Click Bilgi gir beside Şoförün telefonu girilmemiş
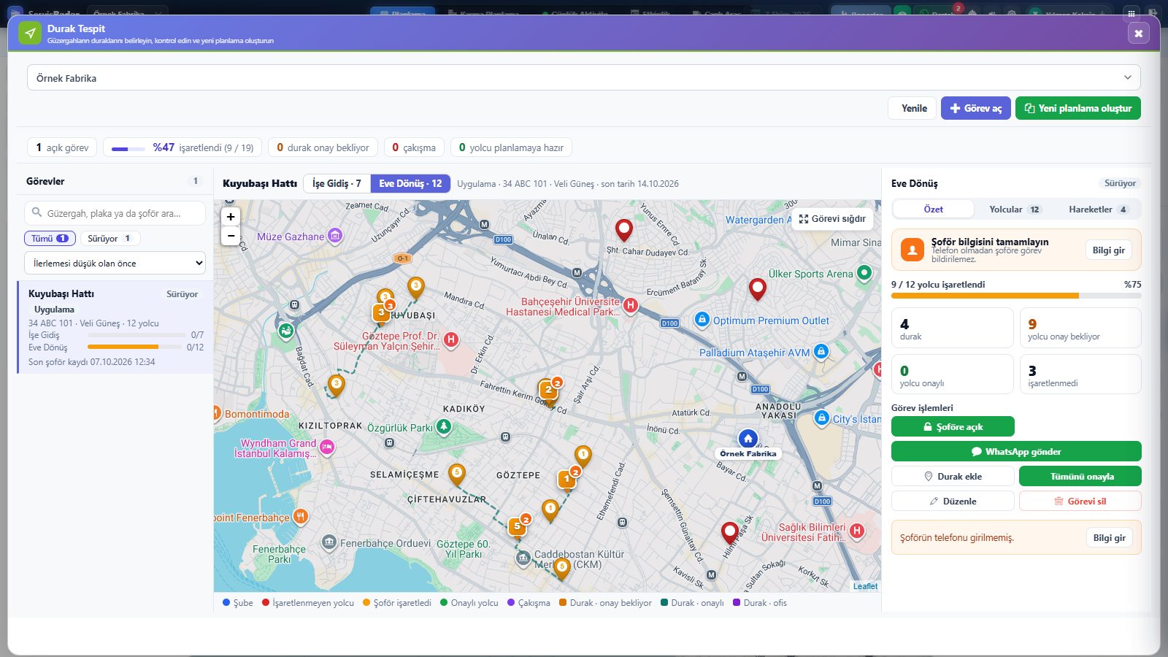The image size is (1168, 657). tap(1109, 537)
